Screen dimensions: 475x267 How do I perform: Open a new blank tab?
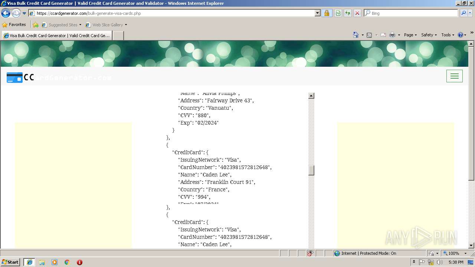tap(118, 36)
